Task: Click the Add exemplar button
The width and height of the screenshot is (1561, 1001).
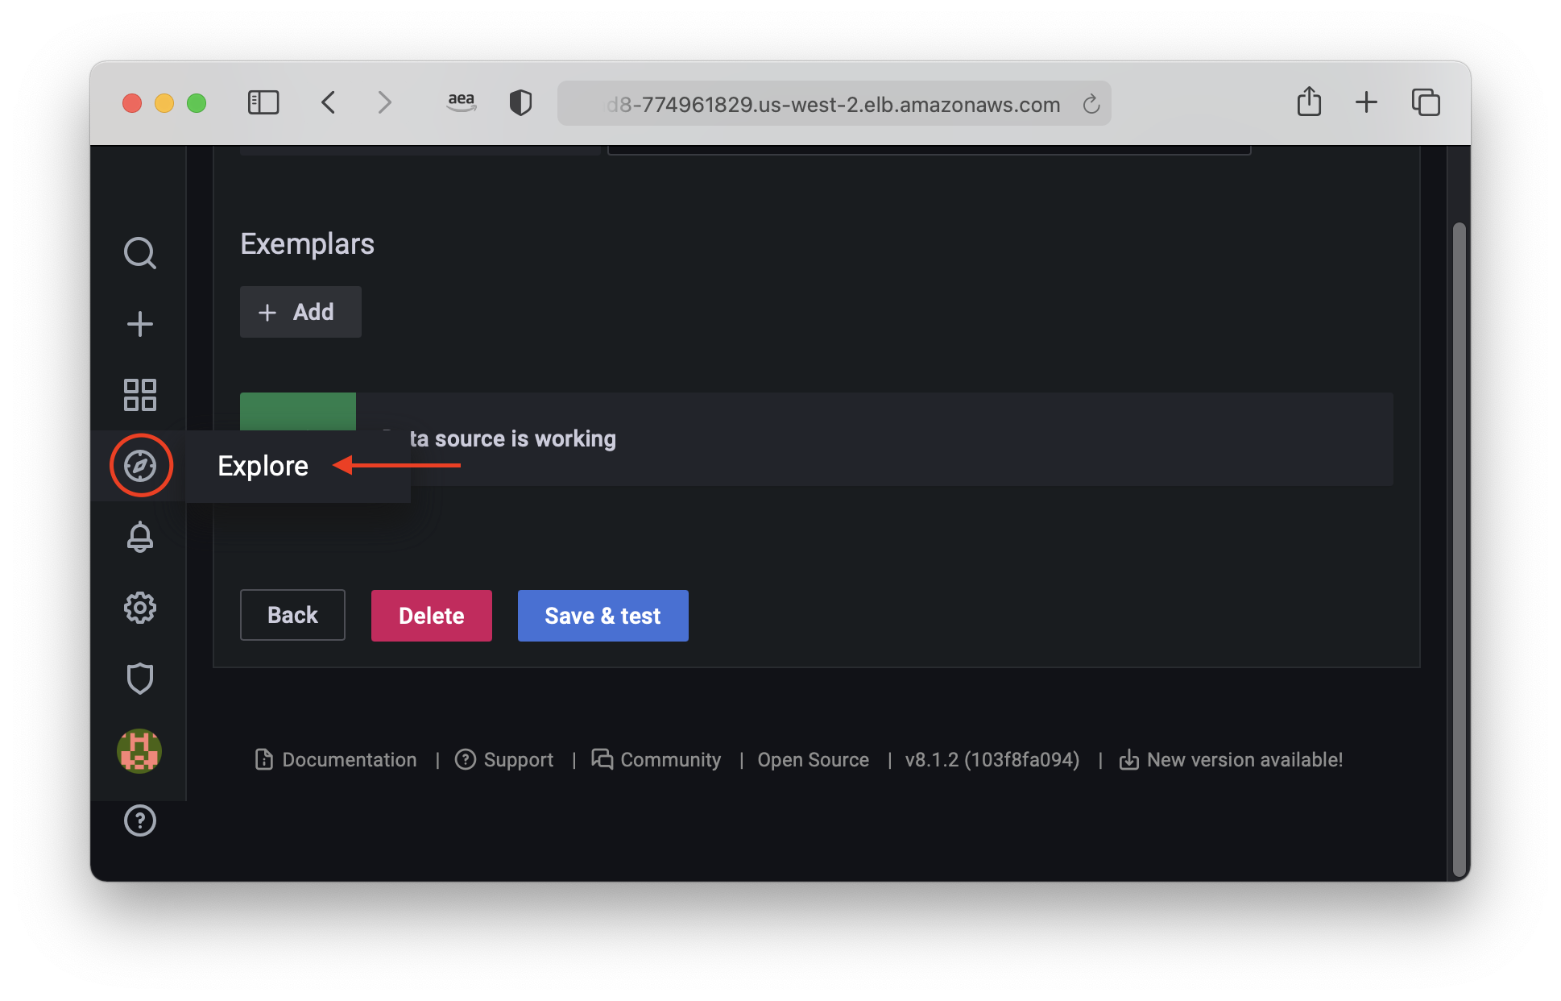Action: [298, 311]
